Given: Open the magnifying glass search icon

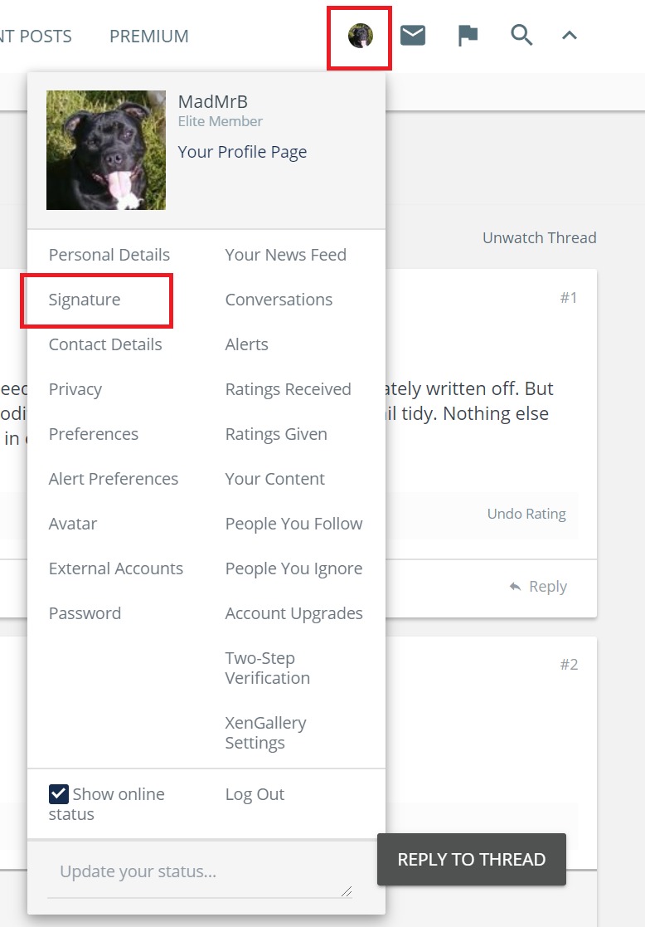Looking at the screenshot, I should tap(521, 36).
